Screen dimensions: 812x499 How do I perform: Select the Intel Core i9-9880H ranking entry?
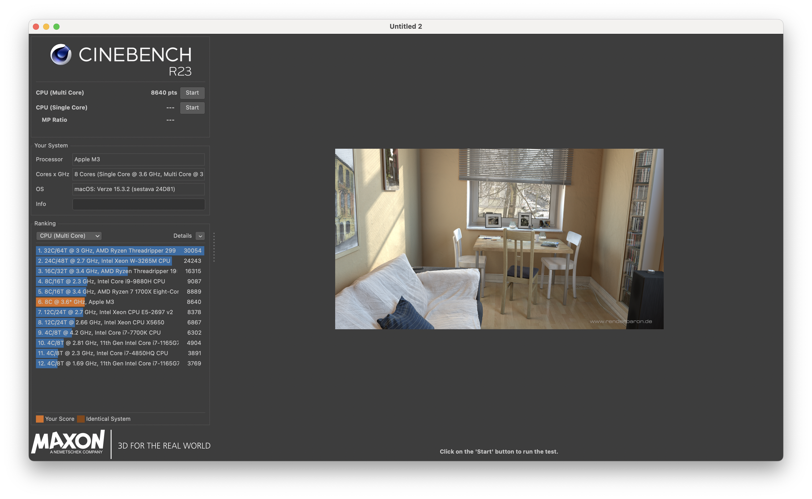pos(120,281)
